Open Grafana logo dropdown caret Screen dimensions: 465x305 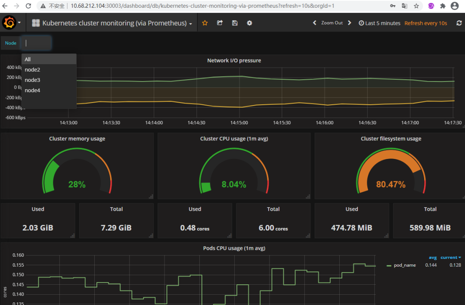[x=19, y=22]
